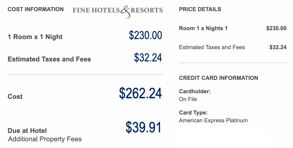Image resolution: width=293 pixels, height=148 pixels.
Task: Click the "Cardholder:" label
Action: point(195,91)
